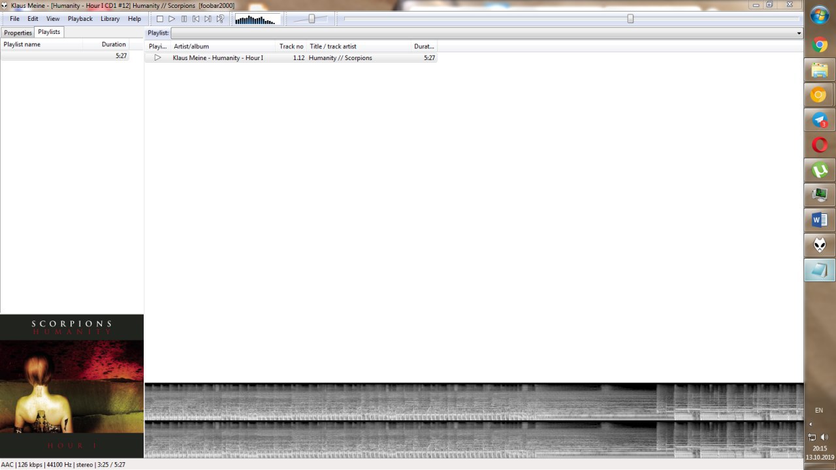
Task: Open the Windows Start button
Action: 820,14
